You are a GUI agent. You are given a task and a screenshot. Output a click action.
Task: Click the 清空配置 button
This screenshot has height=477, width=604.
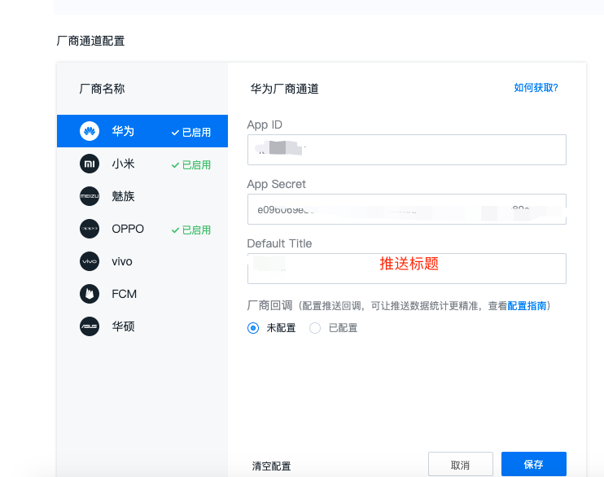click(271, 466)
